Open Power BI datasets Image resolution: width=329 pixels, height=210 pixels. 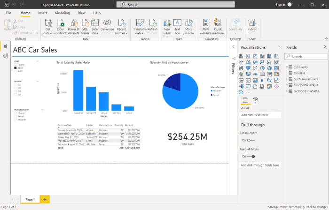pos(74,27)
